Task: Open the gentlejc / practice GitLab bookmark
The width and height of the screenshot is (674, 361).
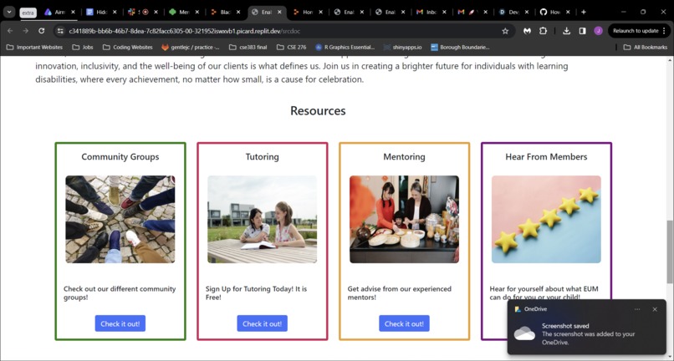Action: click(x=191, y=48)
